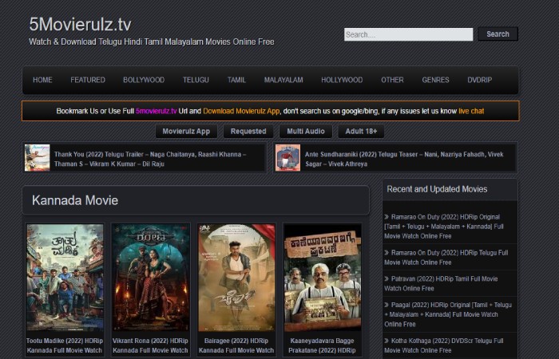The height and width of the screenshot is (359, 559).
Task: Open the Kaaneyadavara Bagge Prakatane poster
Action: [322, 277]
